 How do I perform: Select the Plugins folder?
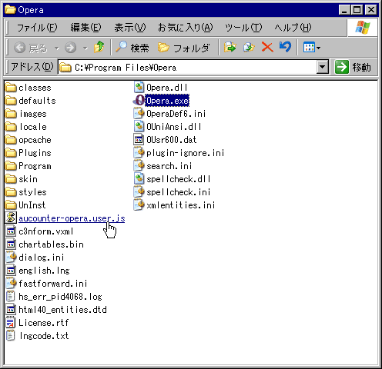tap(28, 153)
